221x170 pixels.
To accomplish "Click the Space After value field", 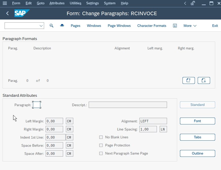I will point(54,154).
